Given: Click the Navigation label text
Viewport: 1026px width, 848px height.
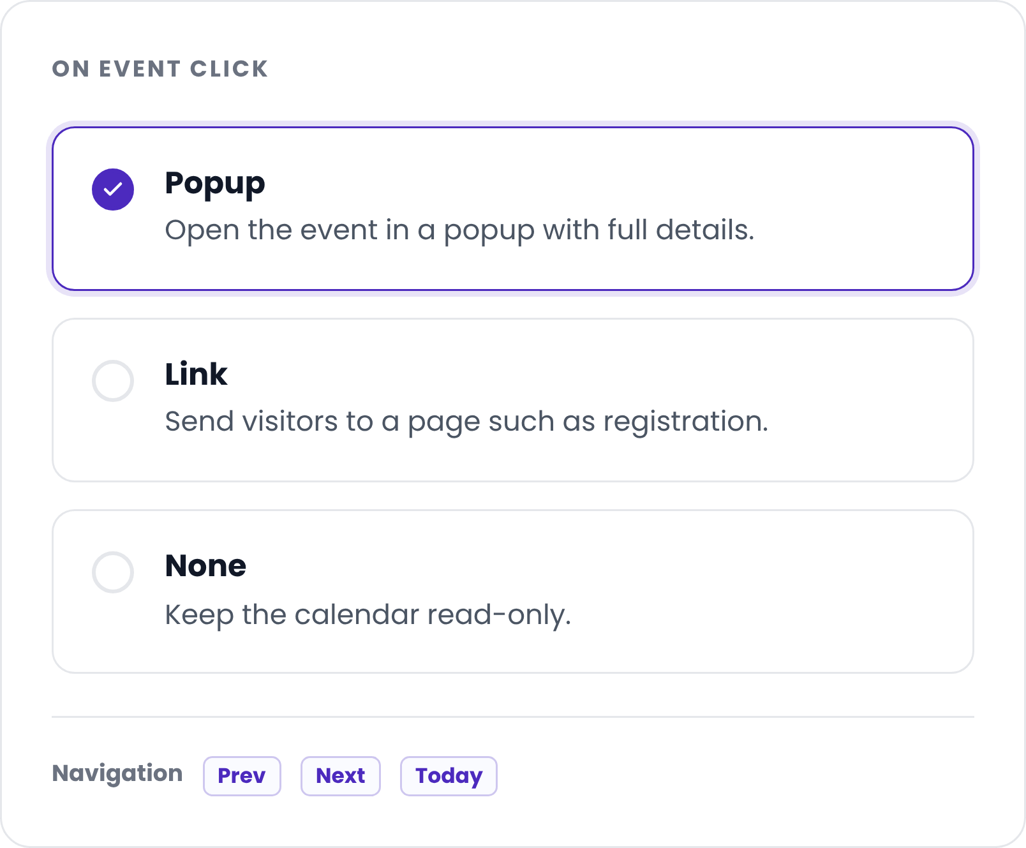Looking at the screenshot, I should point(117,773).
